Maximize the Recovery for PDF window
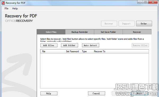Screen dimensions: 159x97 pos(145,2)
